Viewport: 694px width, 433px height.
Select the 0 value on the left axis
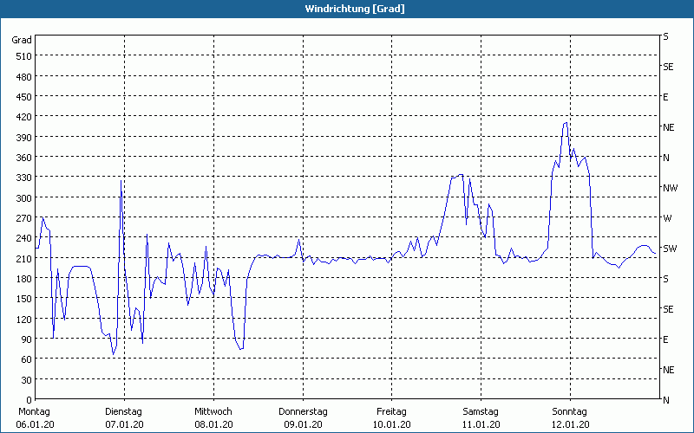point(29,400)
